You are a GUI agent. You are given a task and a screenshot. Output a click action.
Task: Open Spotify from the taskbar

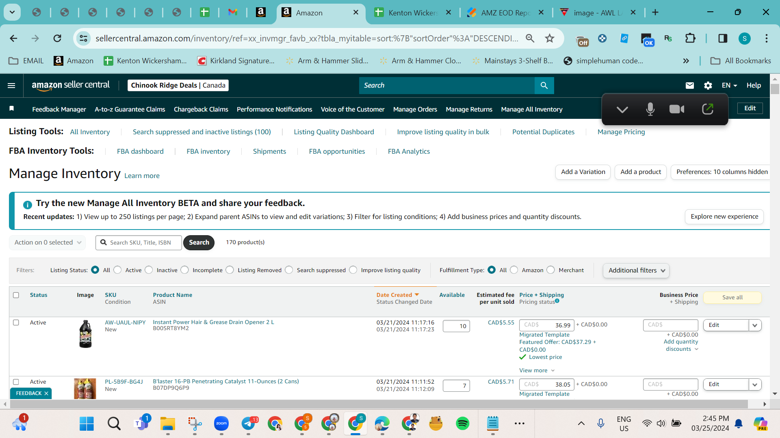point(463,424)
